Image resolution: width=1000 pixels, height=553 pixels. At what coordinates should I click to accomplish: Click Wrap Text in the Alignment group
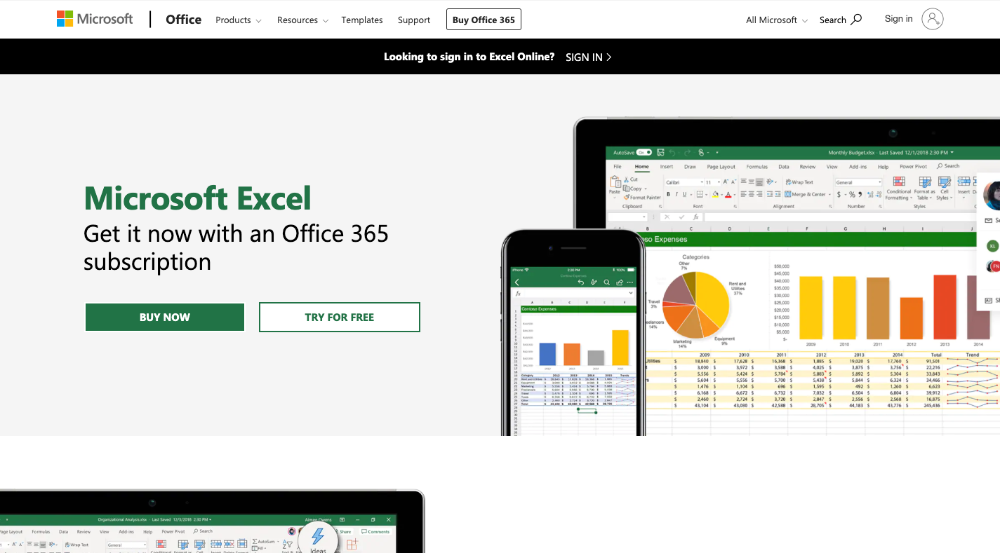coord(799,182)
